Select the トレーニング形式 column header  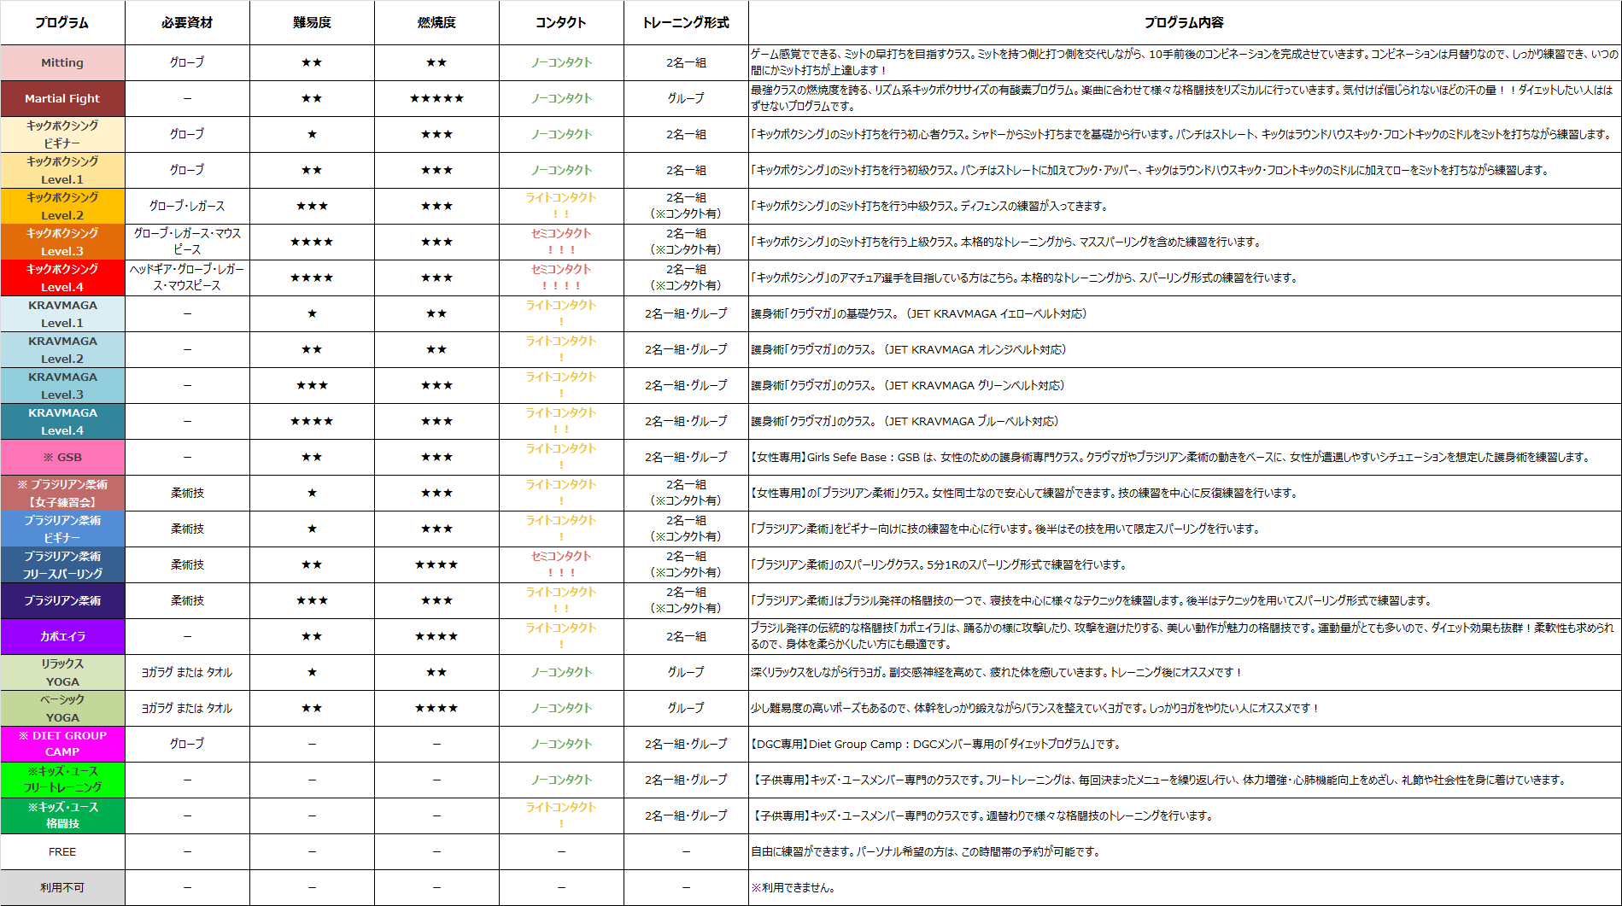coord(686,22)
